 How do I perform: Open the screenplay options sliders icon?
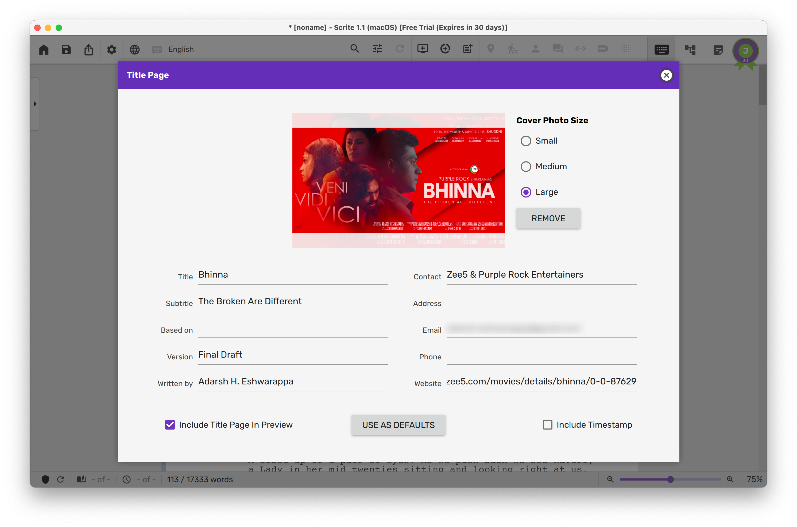[377, 49]
